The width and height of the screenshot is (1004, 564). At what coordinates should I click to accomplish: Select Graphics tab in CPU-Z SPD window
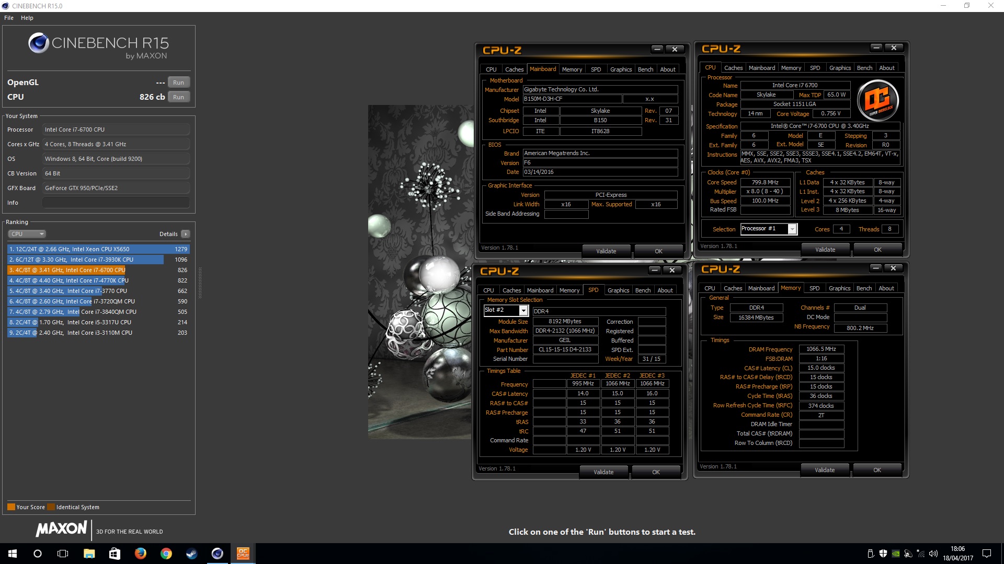coord(618,290)
